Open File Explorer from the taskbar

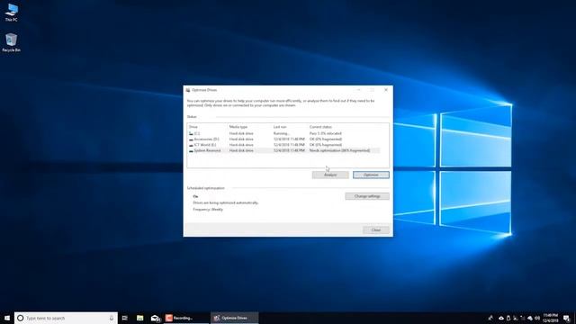pos(140,318)
